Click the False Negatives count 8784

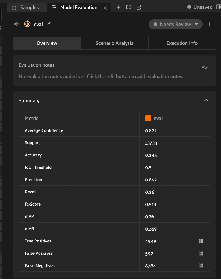[151, 266]
